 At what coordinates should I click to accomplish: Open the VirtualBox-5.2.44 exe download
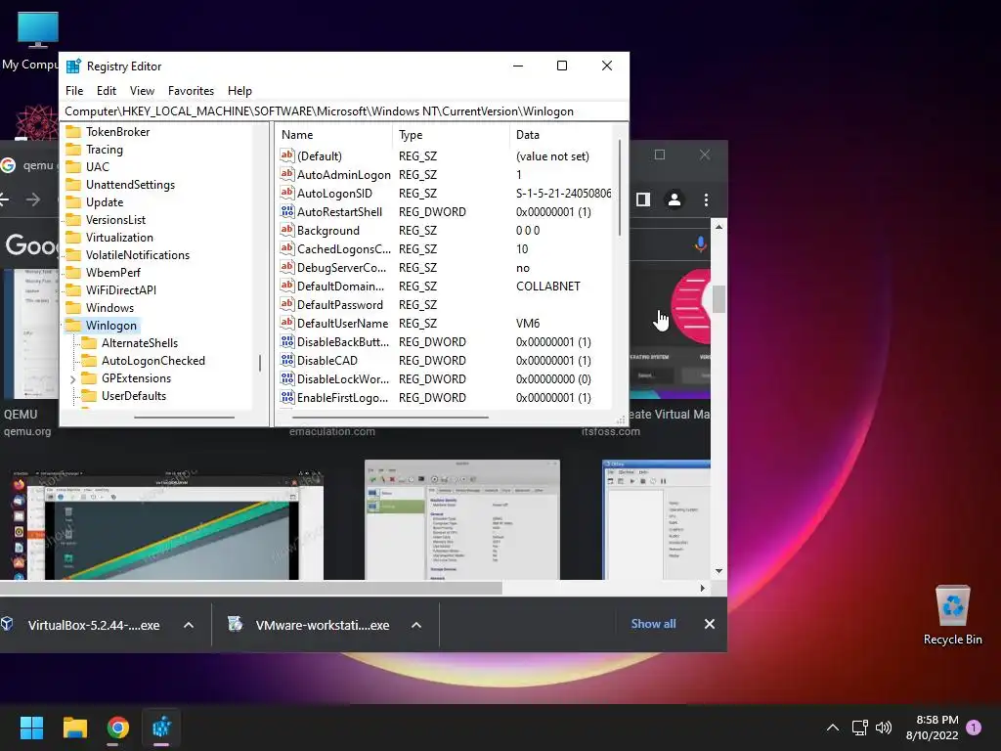coord(94,625)
